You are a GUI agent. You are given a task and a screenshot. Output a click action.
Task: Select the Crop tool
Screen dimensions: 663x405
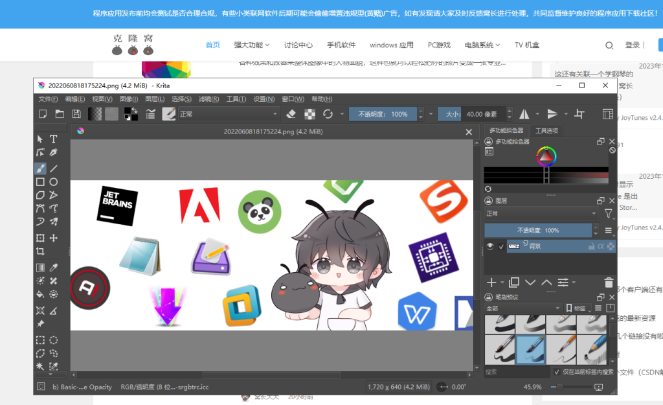(x=40, y=251)
